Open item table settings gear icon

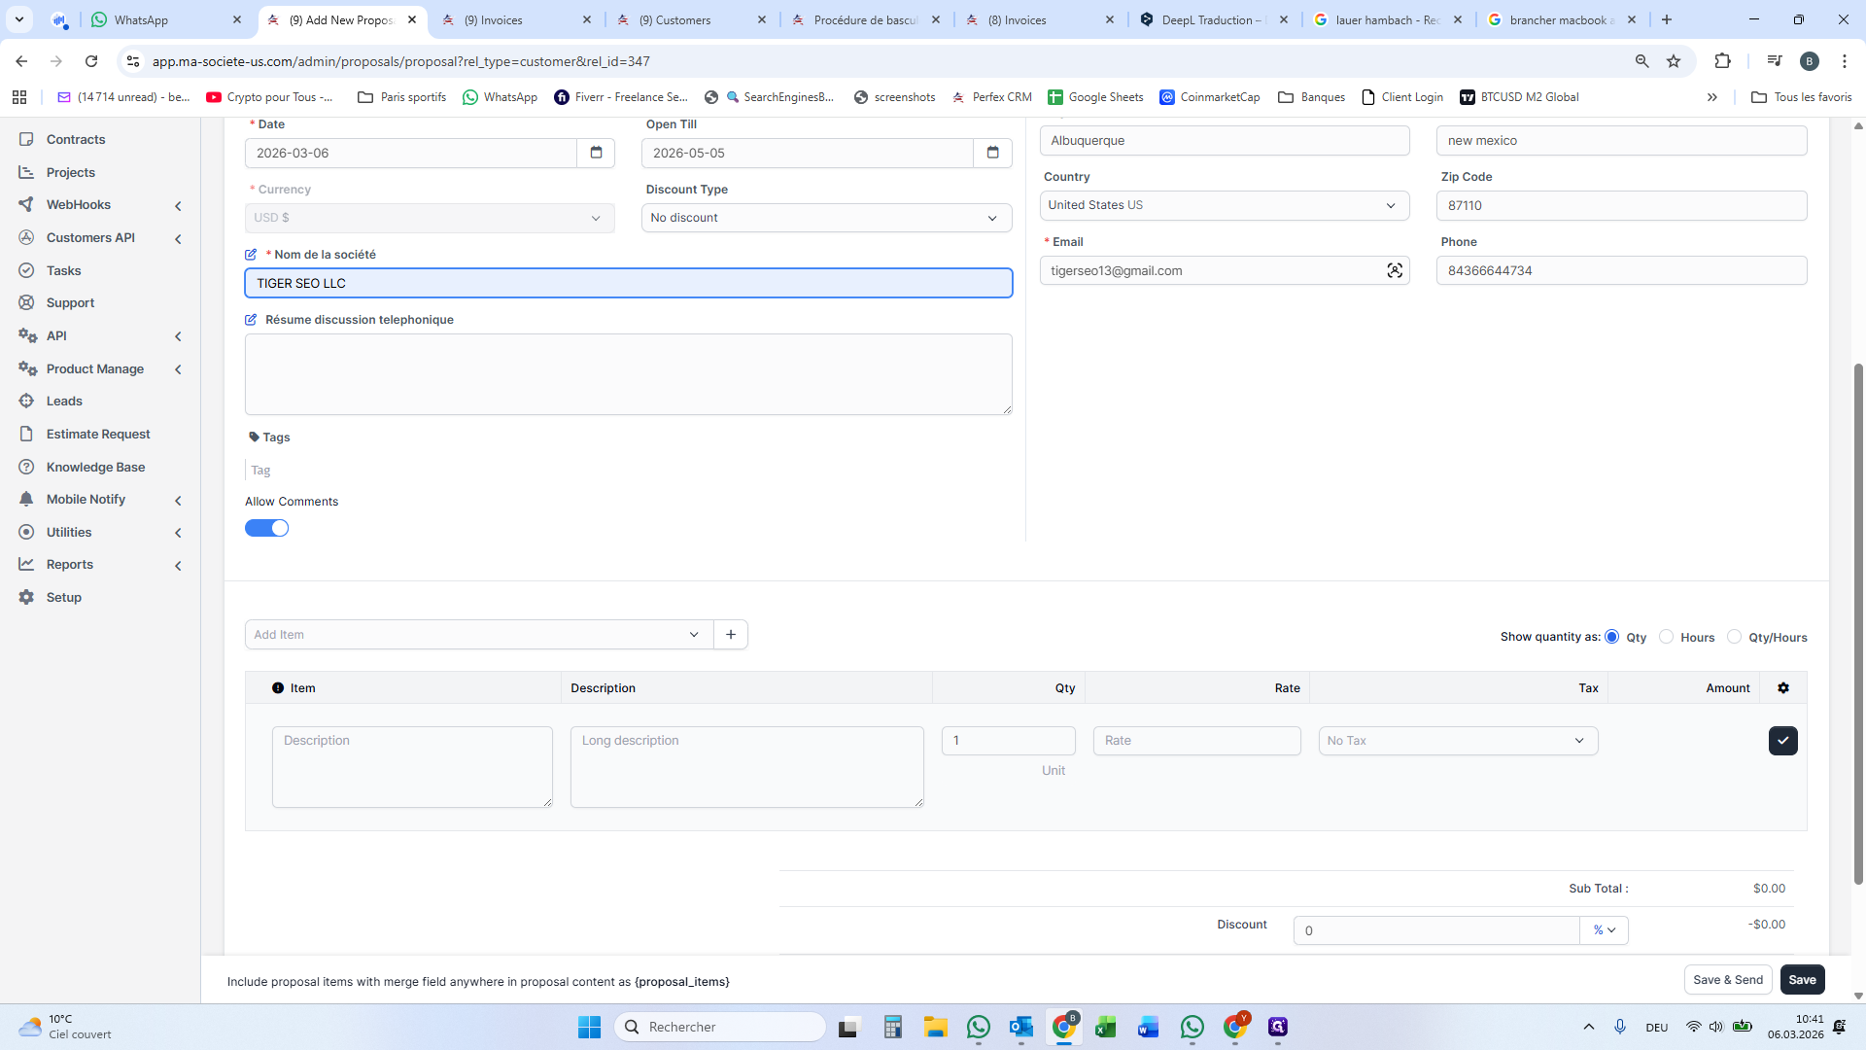1783,688
